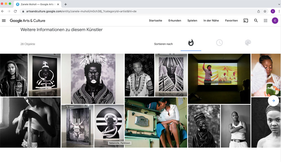Click the Google Arts & Culture logo
The width and height of the screenshot is (281, 162).
click(28, 20)
